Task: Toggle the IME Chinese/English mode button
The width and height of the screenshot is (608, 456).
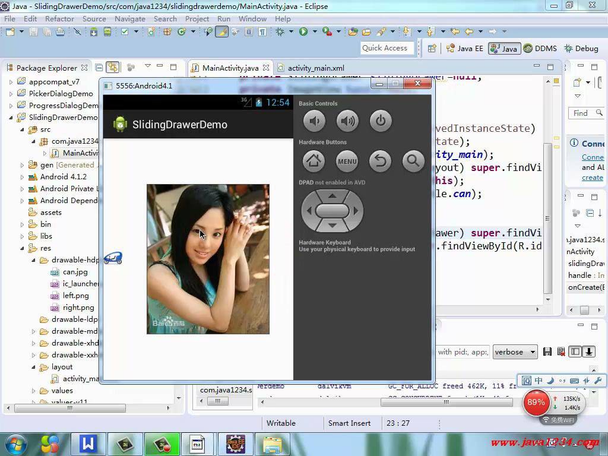Action: tap(538, 381)
